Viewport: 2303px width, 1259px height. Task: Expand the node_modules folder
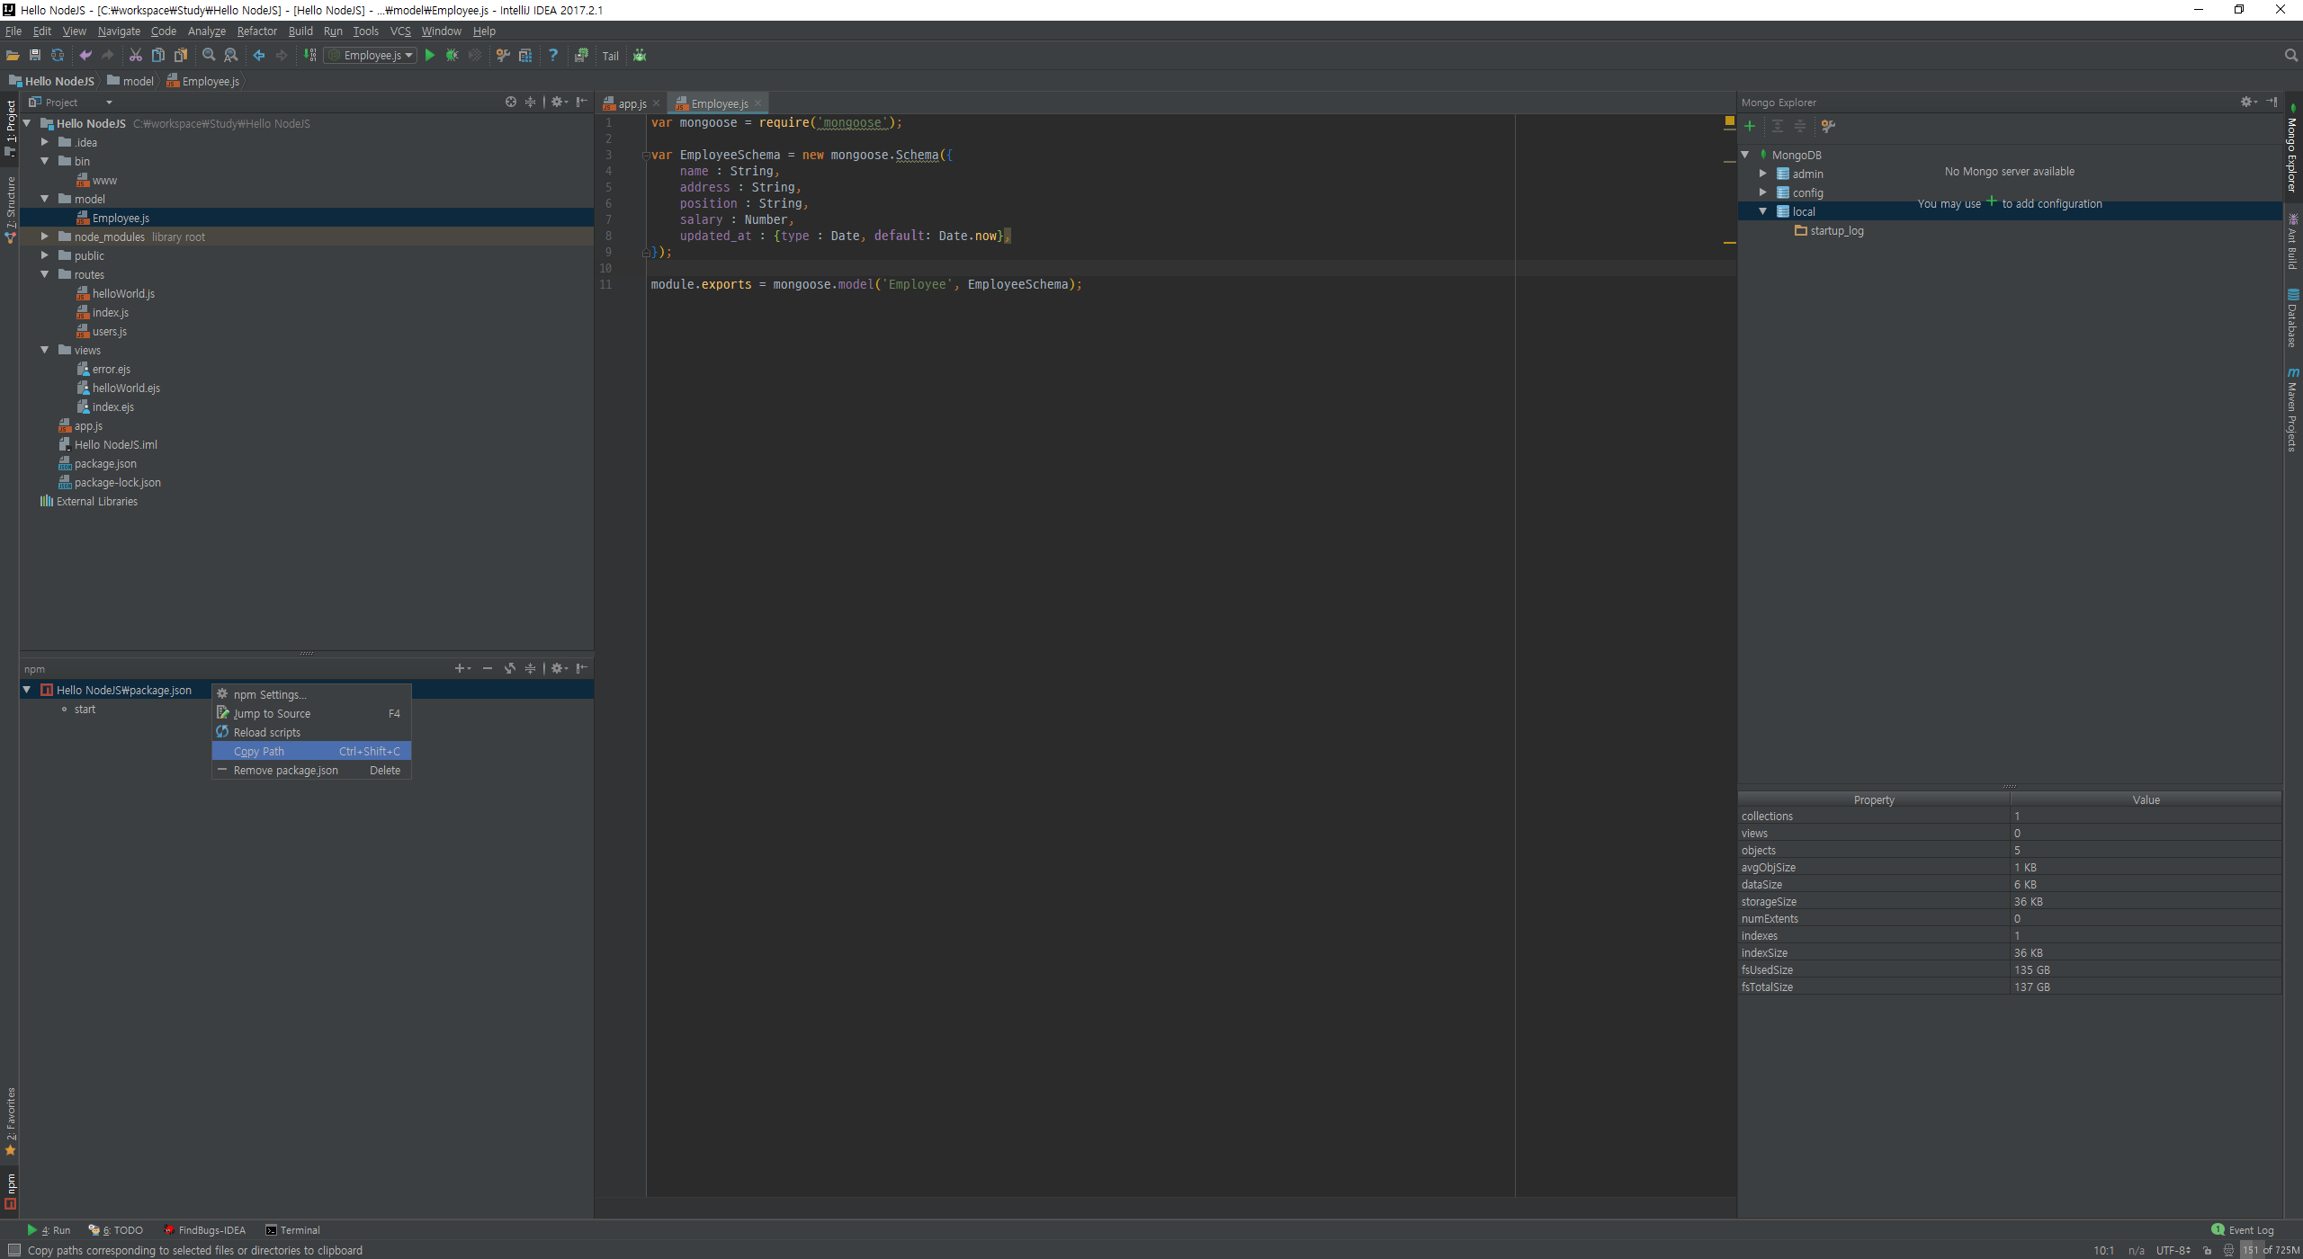click(x=45, y=237)
